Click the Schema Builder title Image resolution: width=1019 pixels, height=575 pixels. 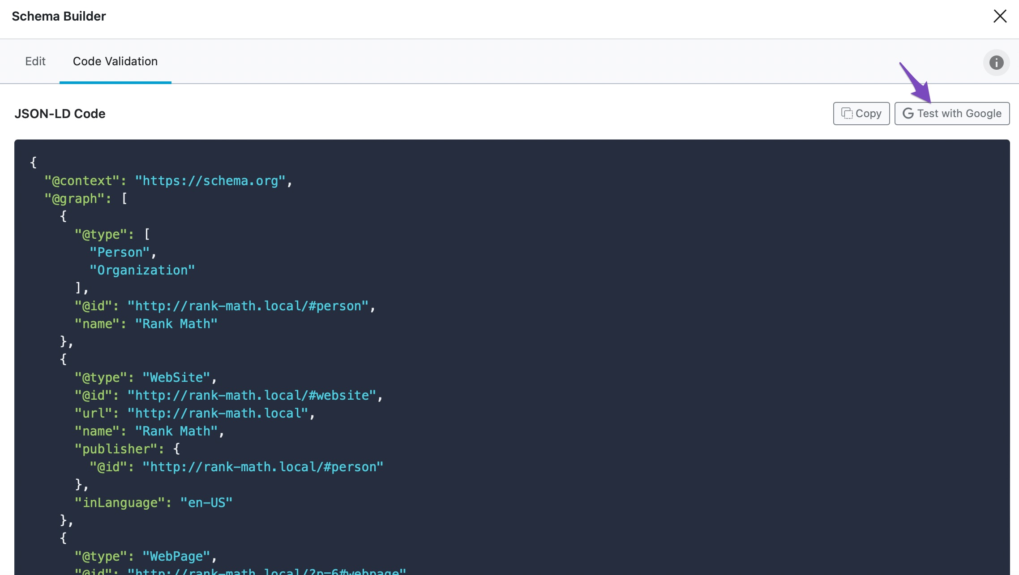(x=59, y=16)
